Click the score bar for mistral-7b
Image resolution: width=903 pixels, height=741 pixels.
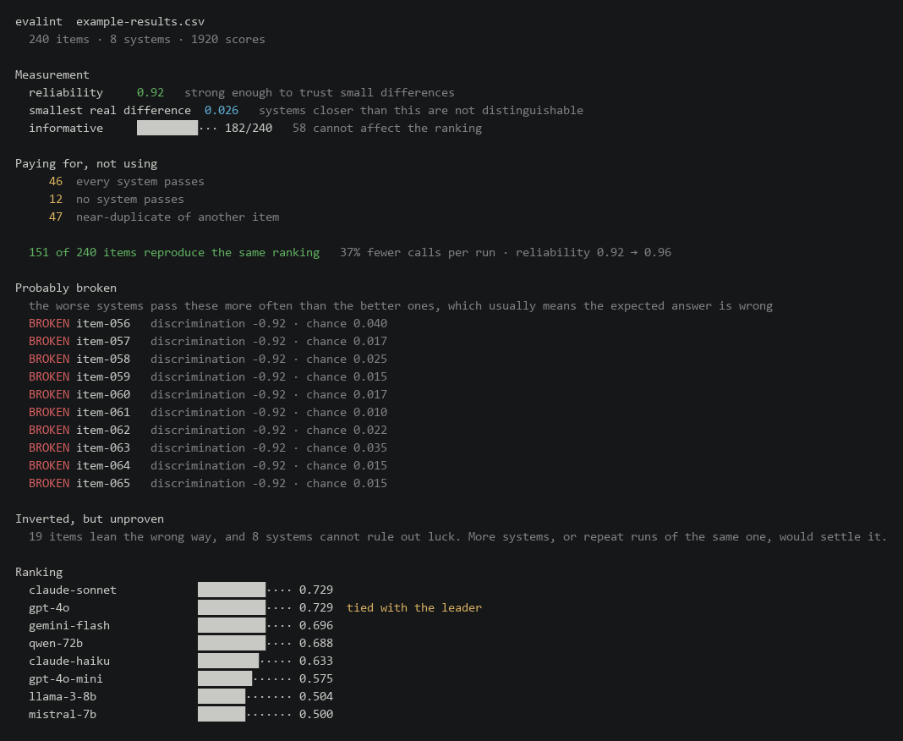coord(222,715)
